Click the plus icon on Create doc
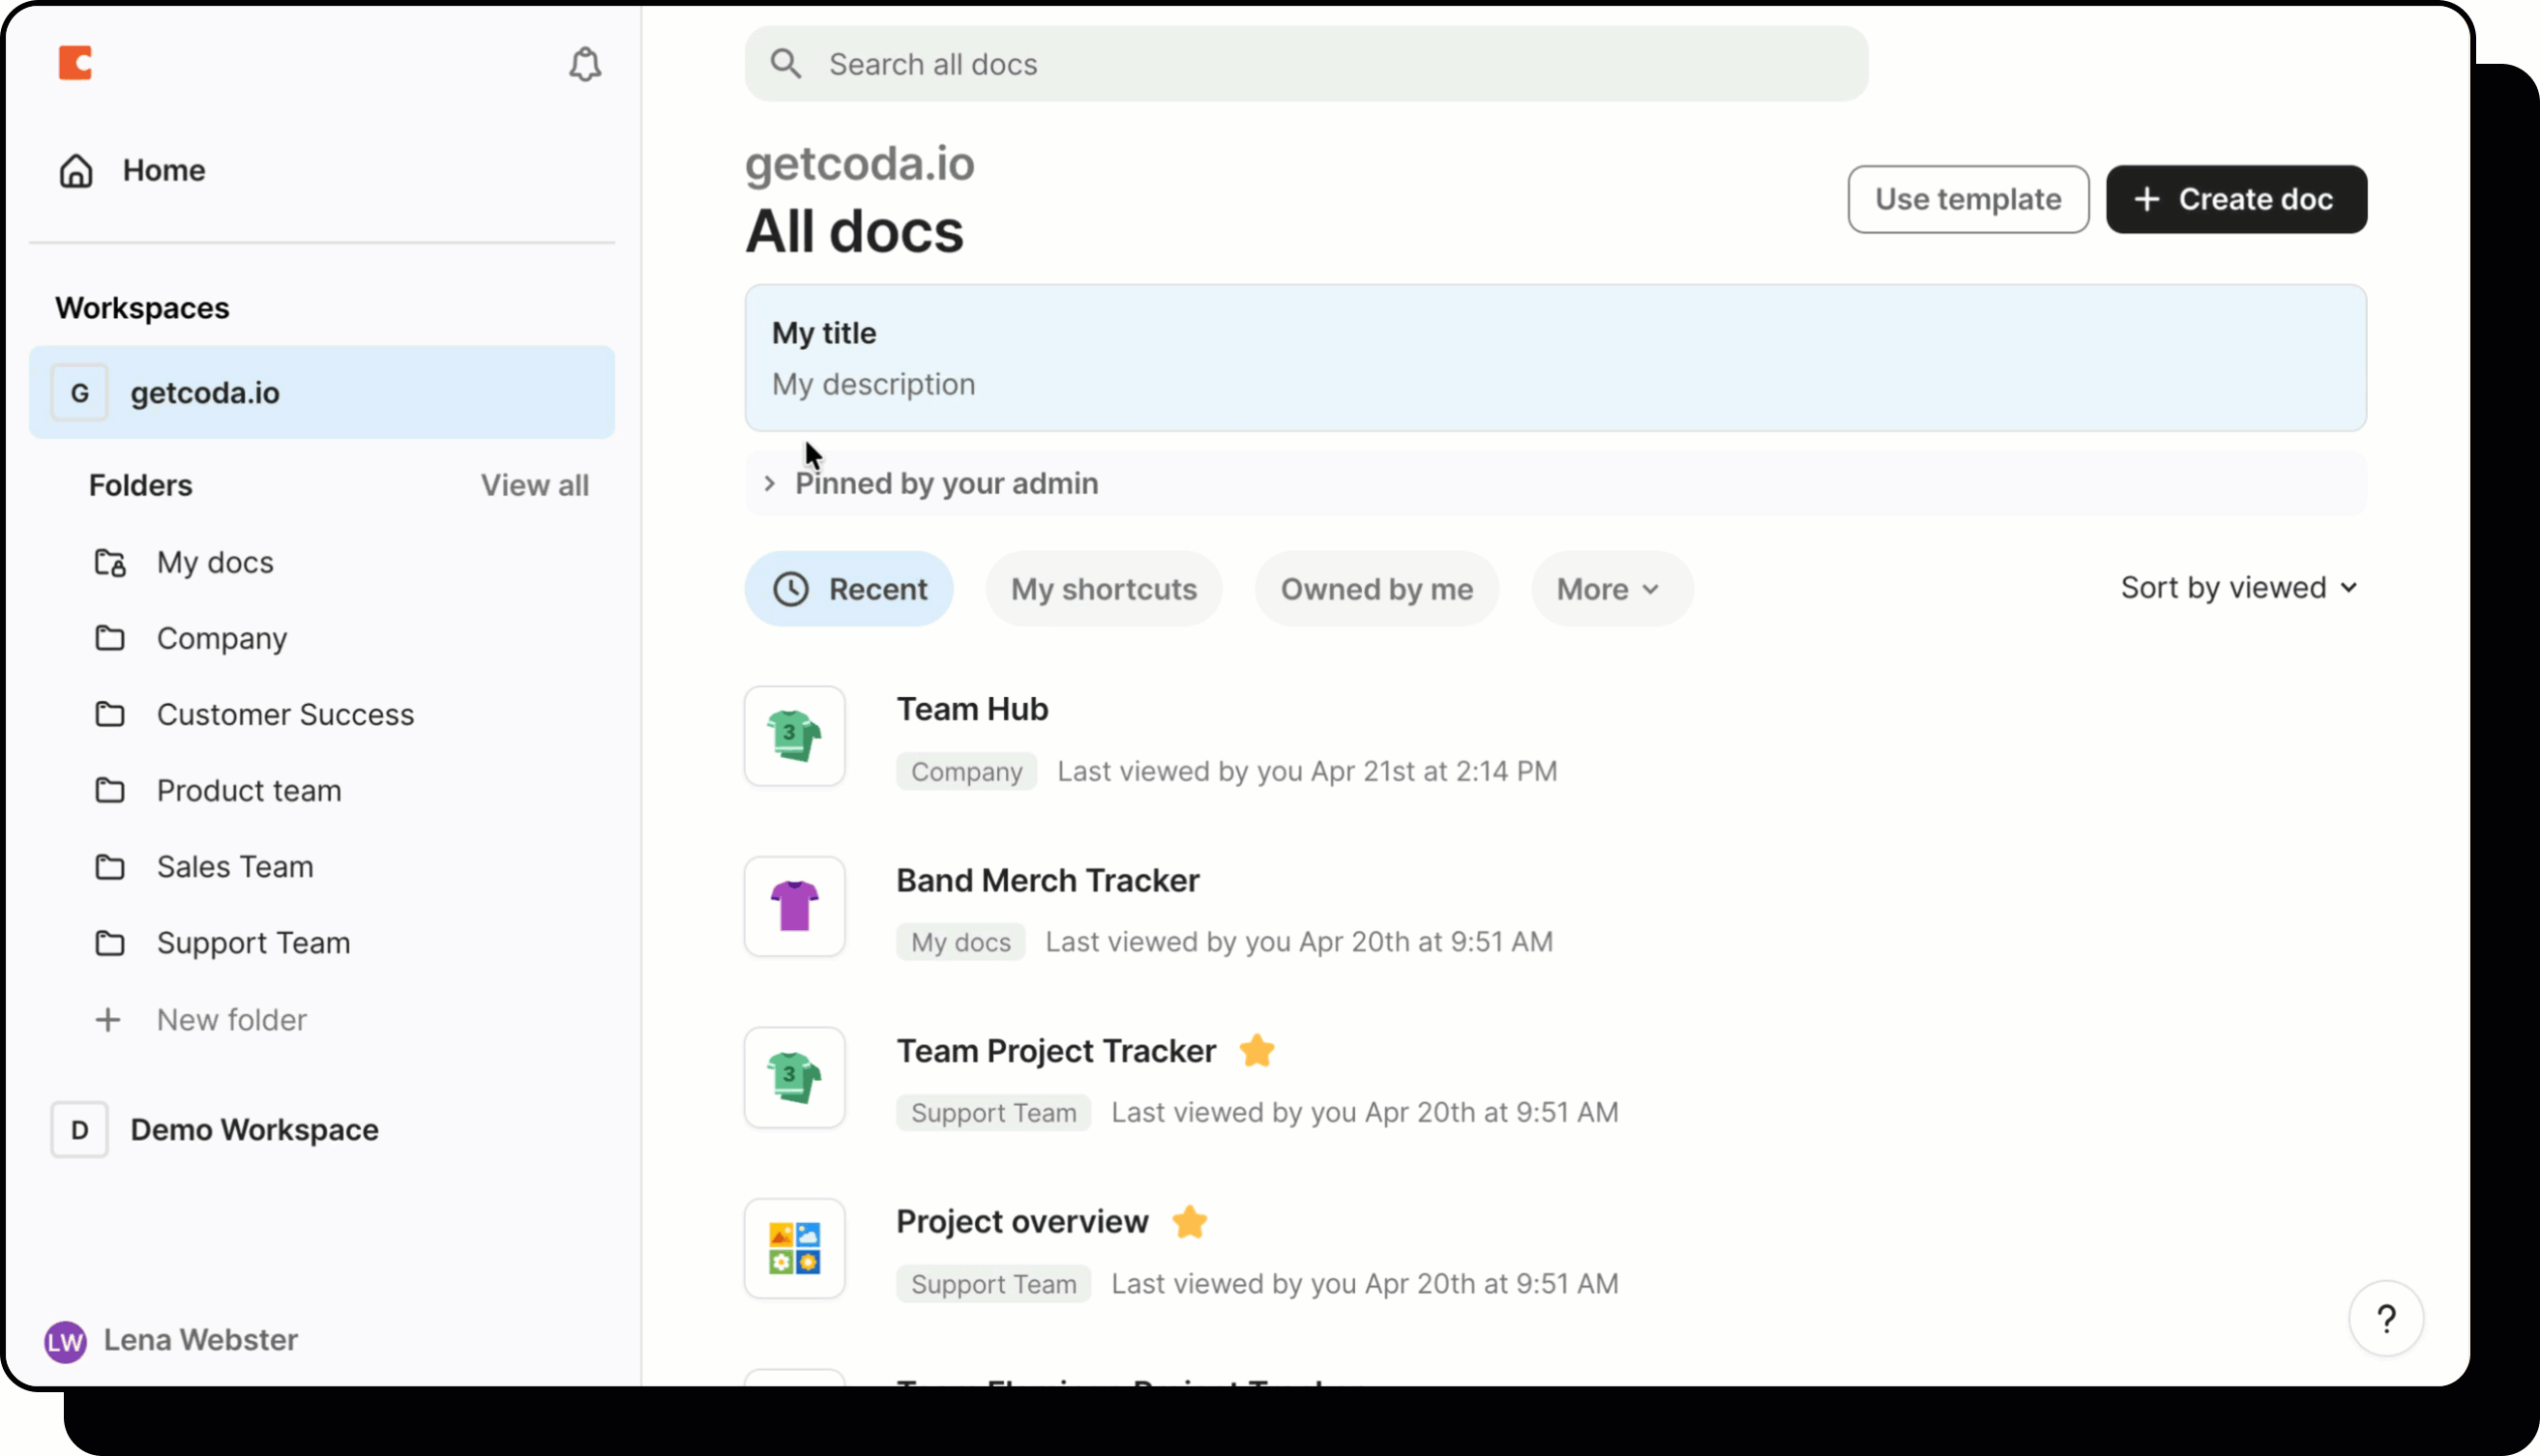Screen dimensions: 2540x1456 pos(2147,199)
